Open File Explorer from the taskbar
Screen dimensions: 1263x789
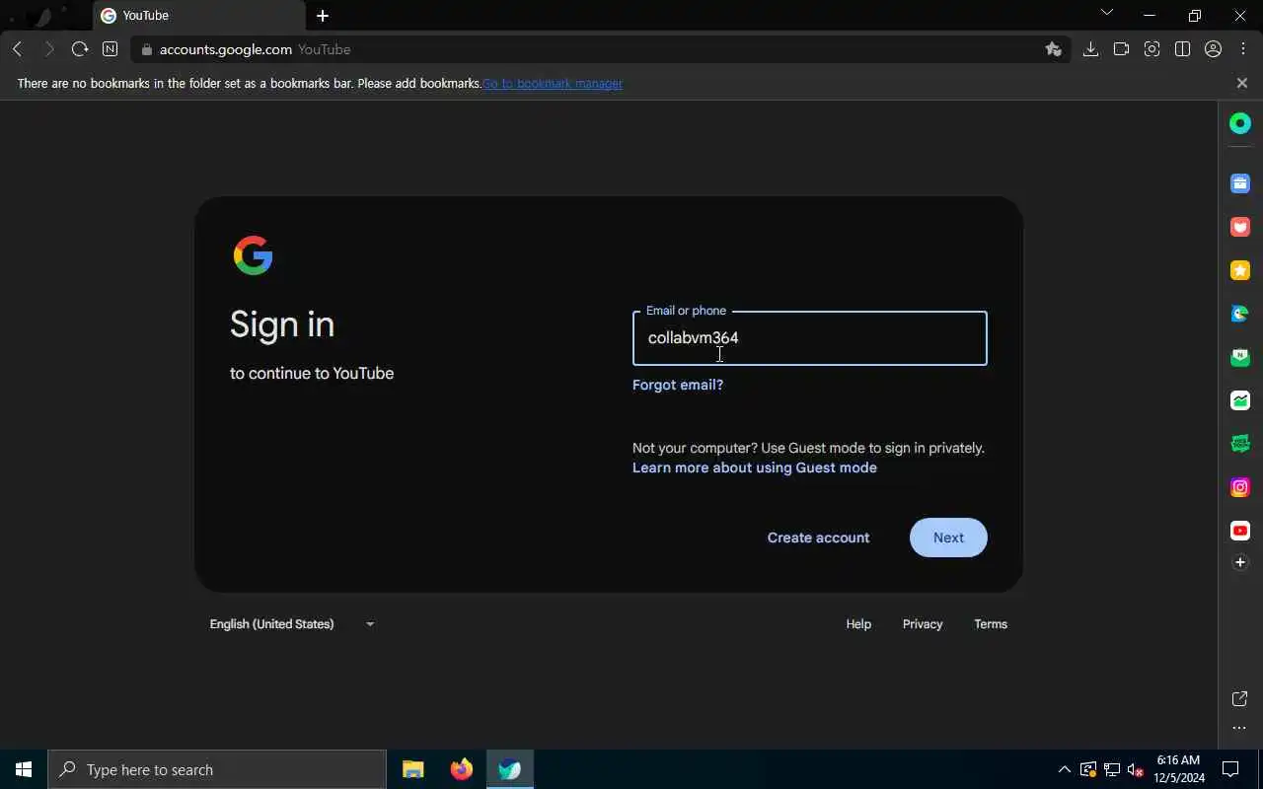[413, 769]
